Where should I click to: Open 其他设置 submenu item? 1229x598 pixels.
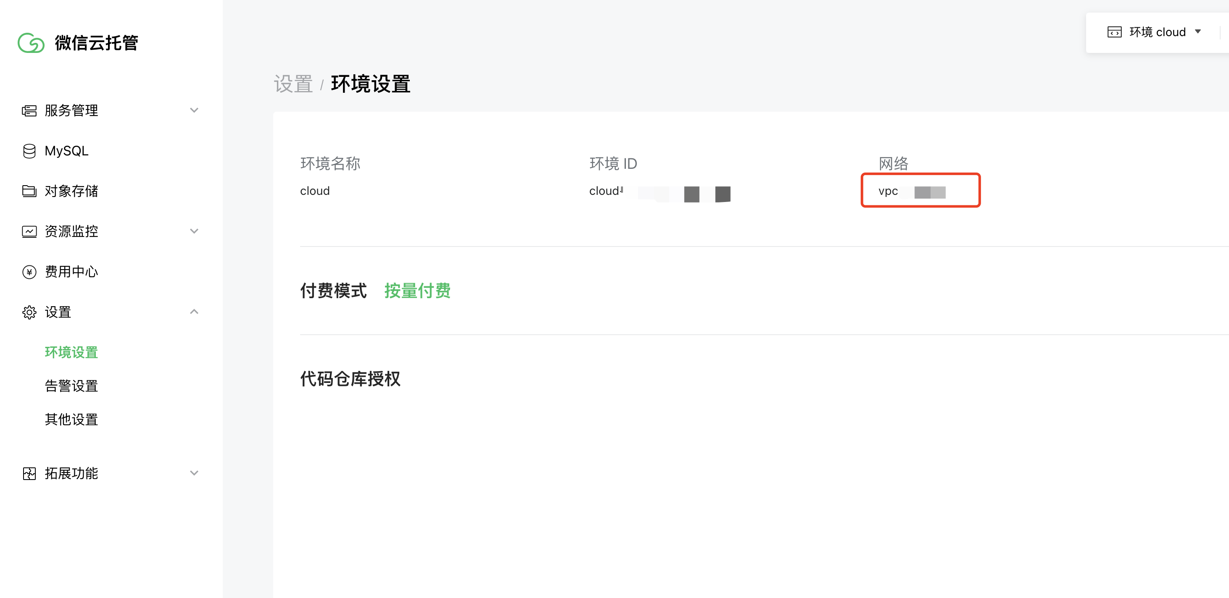[71, 420]
